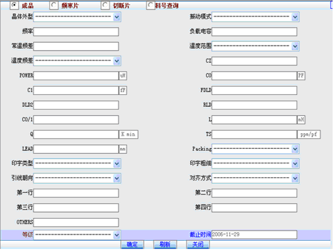
Task: Click into the 第二行 input field
Action: pos(254,193)
